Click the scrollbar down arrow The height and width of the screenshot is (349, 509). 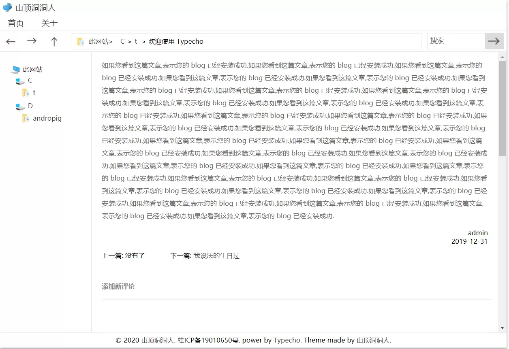(x=502, y=328)
